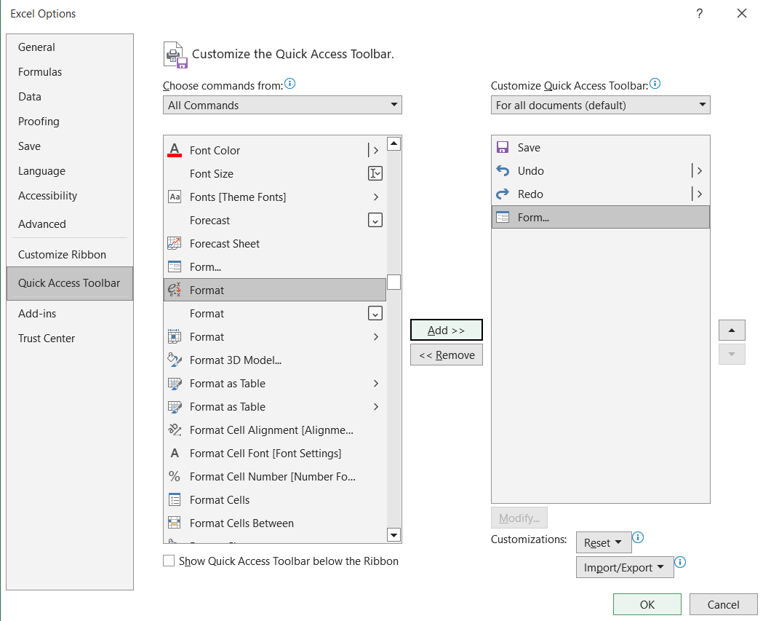This screenshot has height=621, width=763.
Task: Select the Quick Access Toolbar category
Action: point(69,283)
